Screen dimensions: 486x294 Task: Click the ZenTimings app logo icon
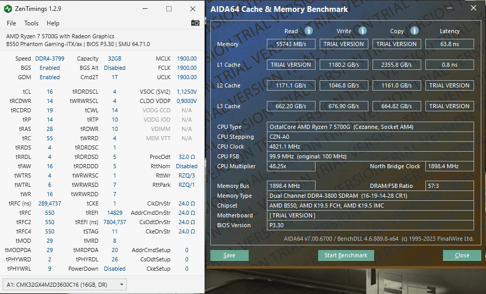8,9
